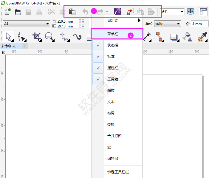209x178 pixels.
Task: Uncheck the 标准 toolbar option
Action: [117, 57]
